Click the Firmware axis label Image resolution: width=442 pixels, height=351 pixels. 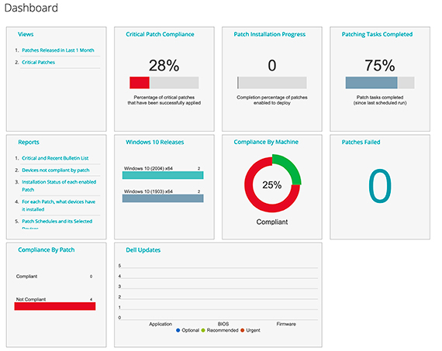[x=286, y=324]
